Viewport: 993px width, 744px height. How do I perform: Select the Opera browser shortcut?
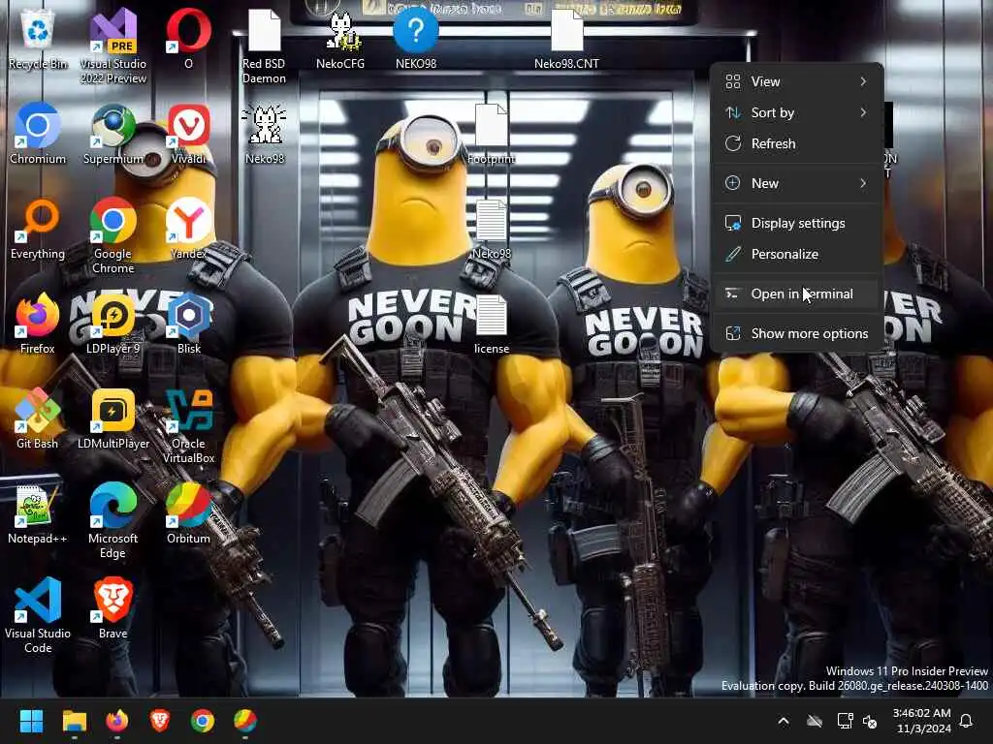pyautogui.click(x=189, y=39)
